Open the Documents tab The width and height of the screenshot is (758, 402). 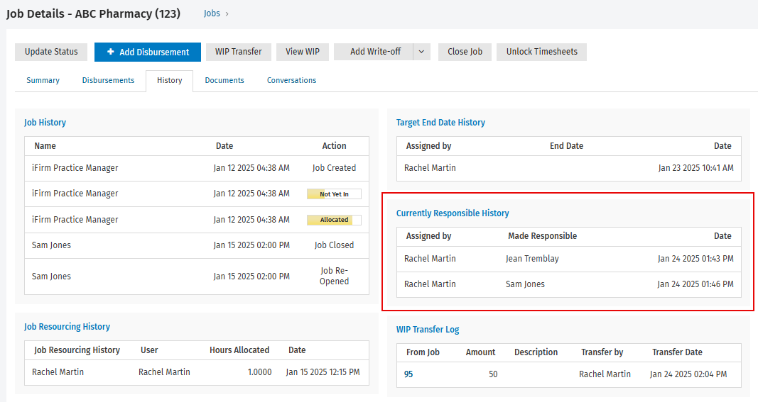[x=224, y=81]
